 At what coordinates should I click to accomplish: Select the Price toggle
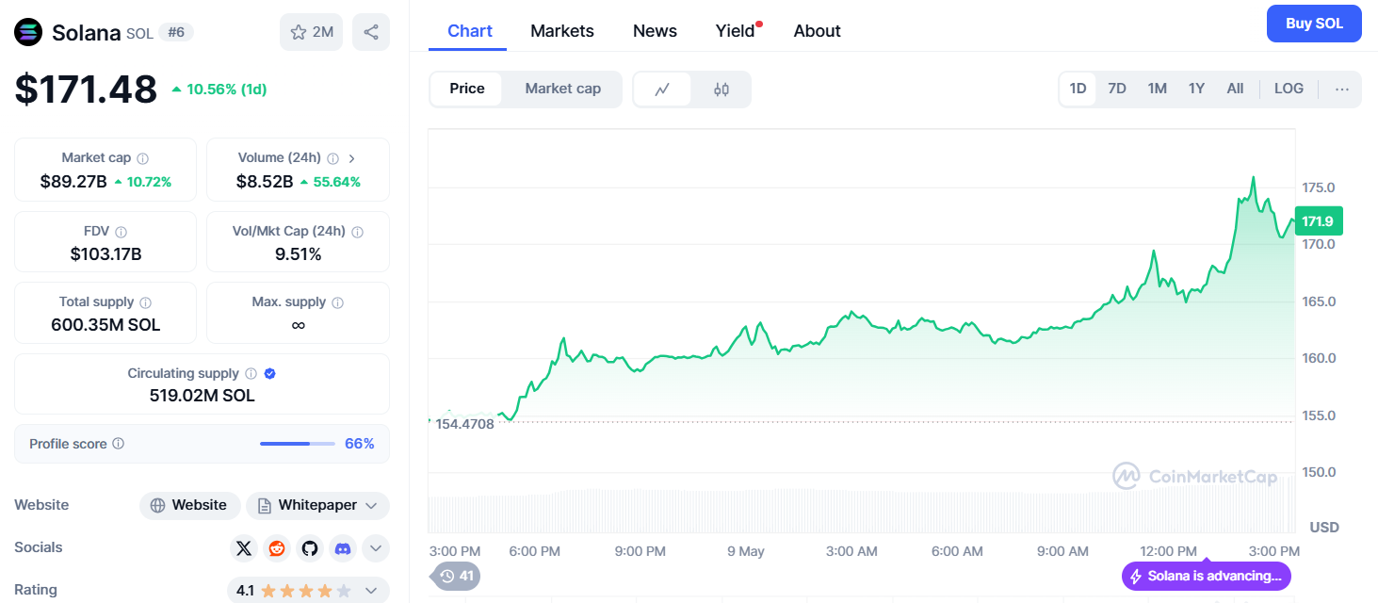[467, 89]
